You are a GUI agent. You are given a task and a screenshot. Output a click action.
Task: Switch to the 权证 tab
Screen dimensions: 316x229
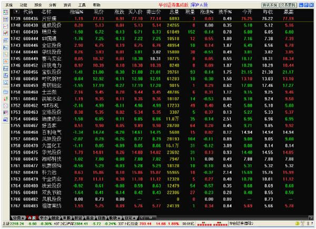pos(78,217)
